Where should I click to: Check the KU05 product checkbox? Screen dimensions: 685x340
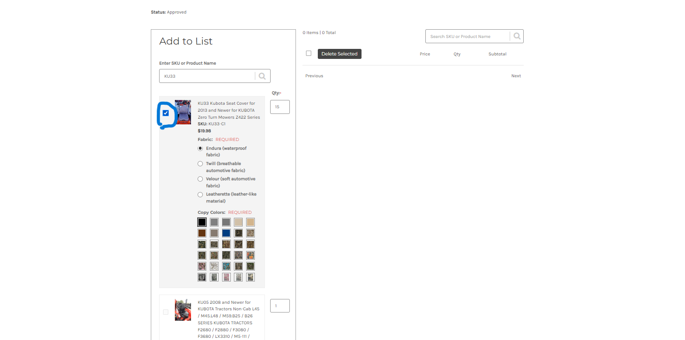point(166,312)
